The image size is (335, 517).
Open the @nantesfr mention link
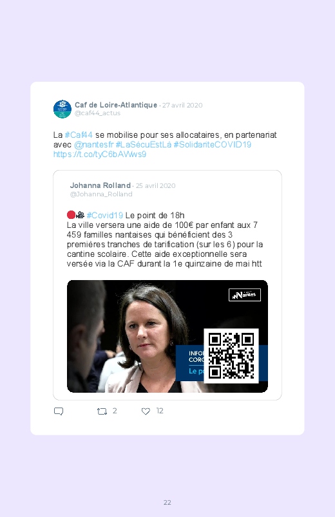93,145
